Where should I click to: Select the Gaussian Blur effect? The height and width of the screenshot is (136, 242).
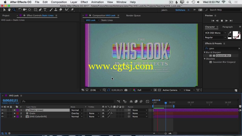point(223,56)
